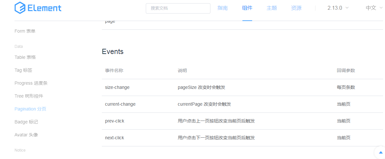The image size is (385, 159).
Task: Open Form 表单 in sidebar
Action: coord(25,31)
